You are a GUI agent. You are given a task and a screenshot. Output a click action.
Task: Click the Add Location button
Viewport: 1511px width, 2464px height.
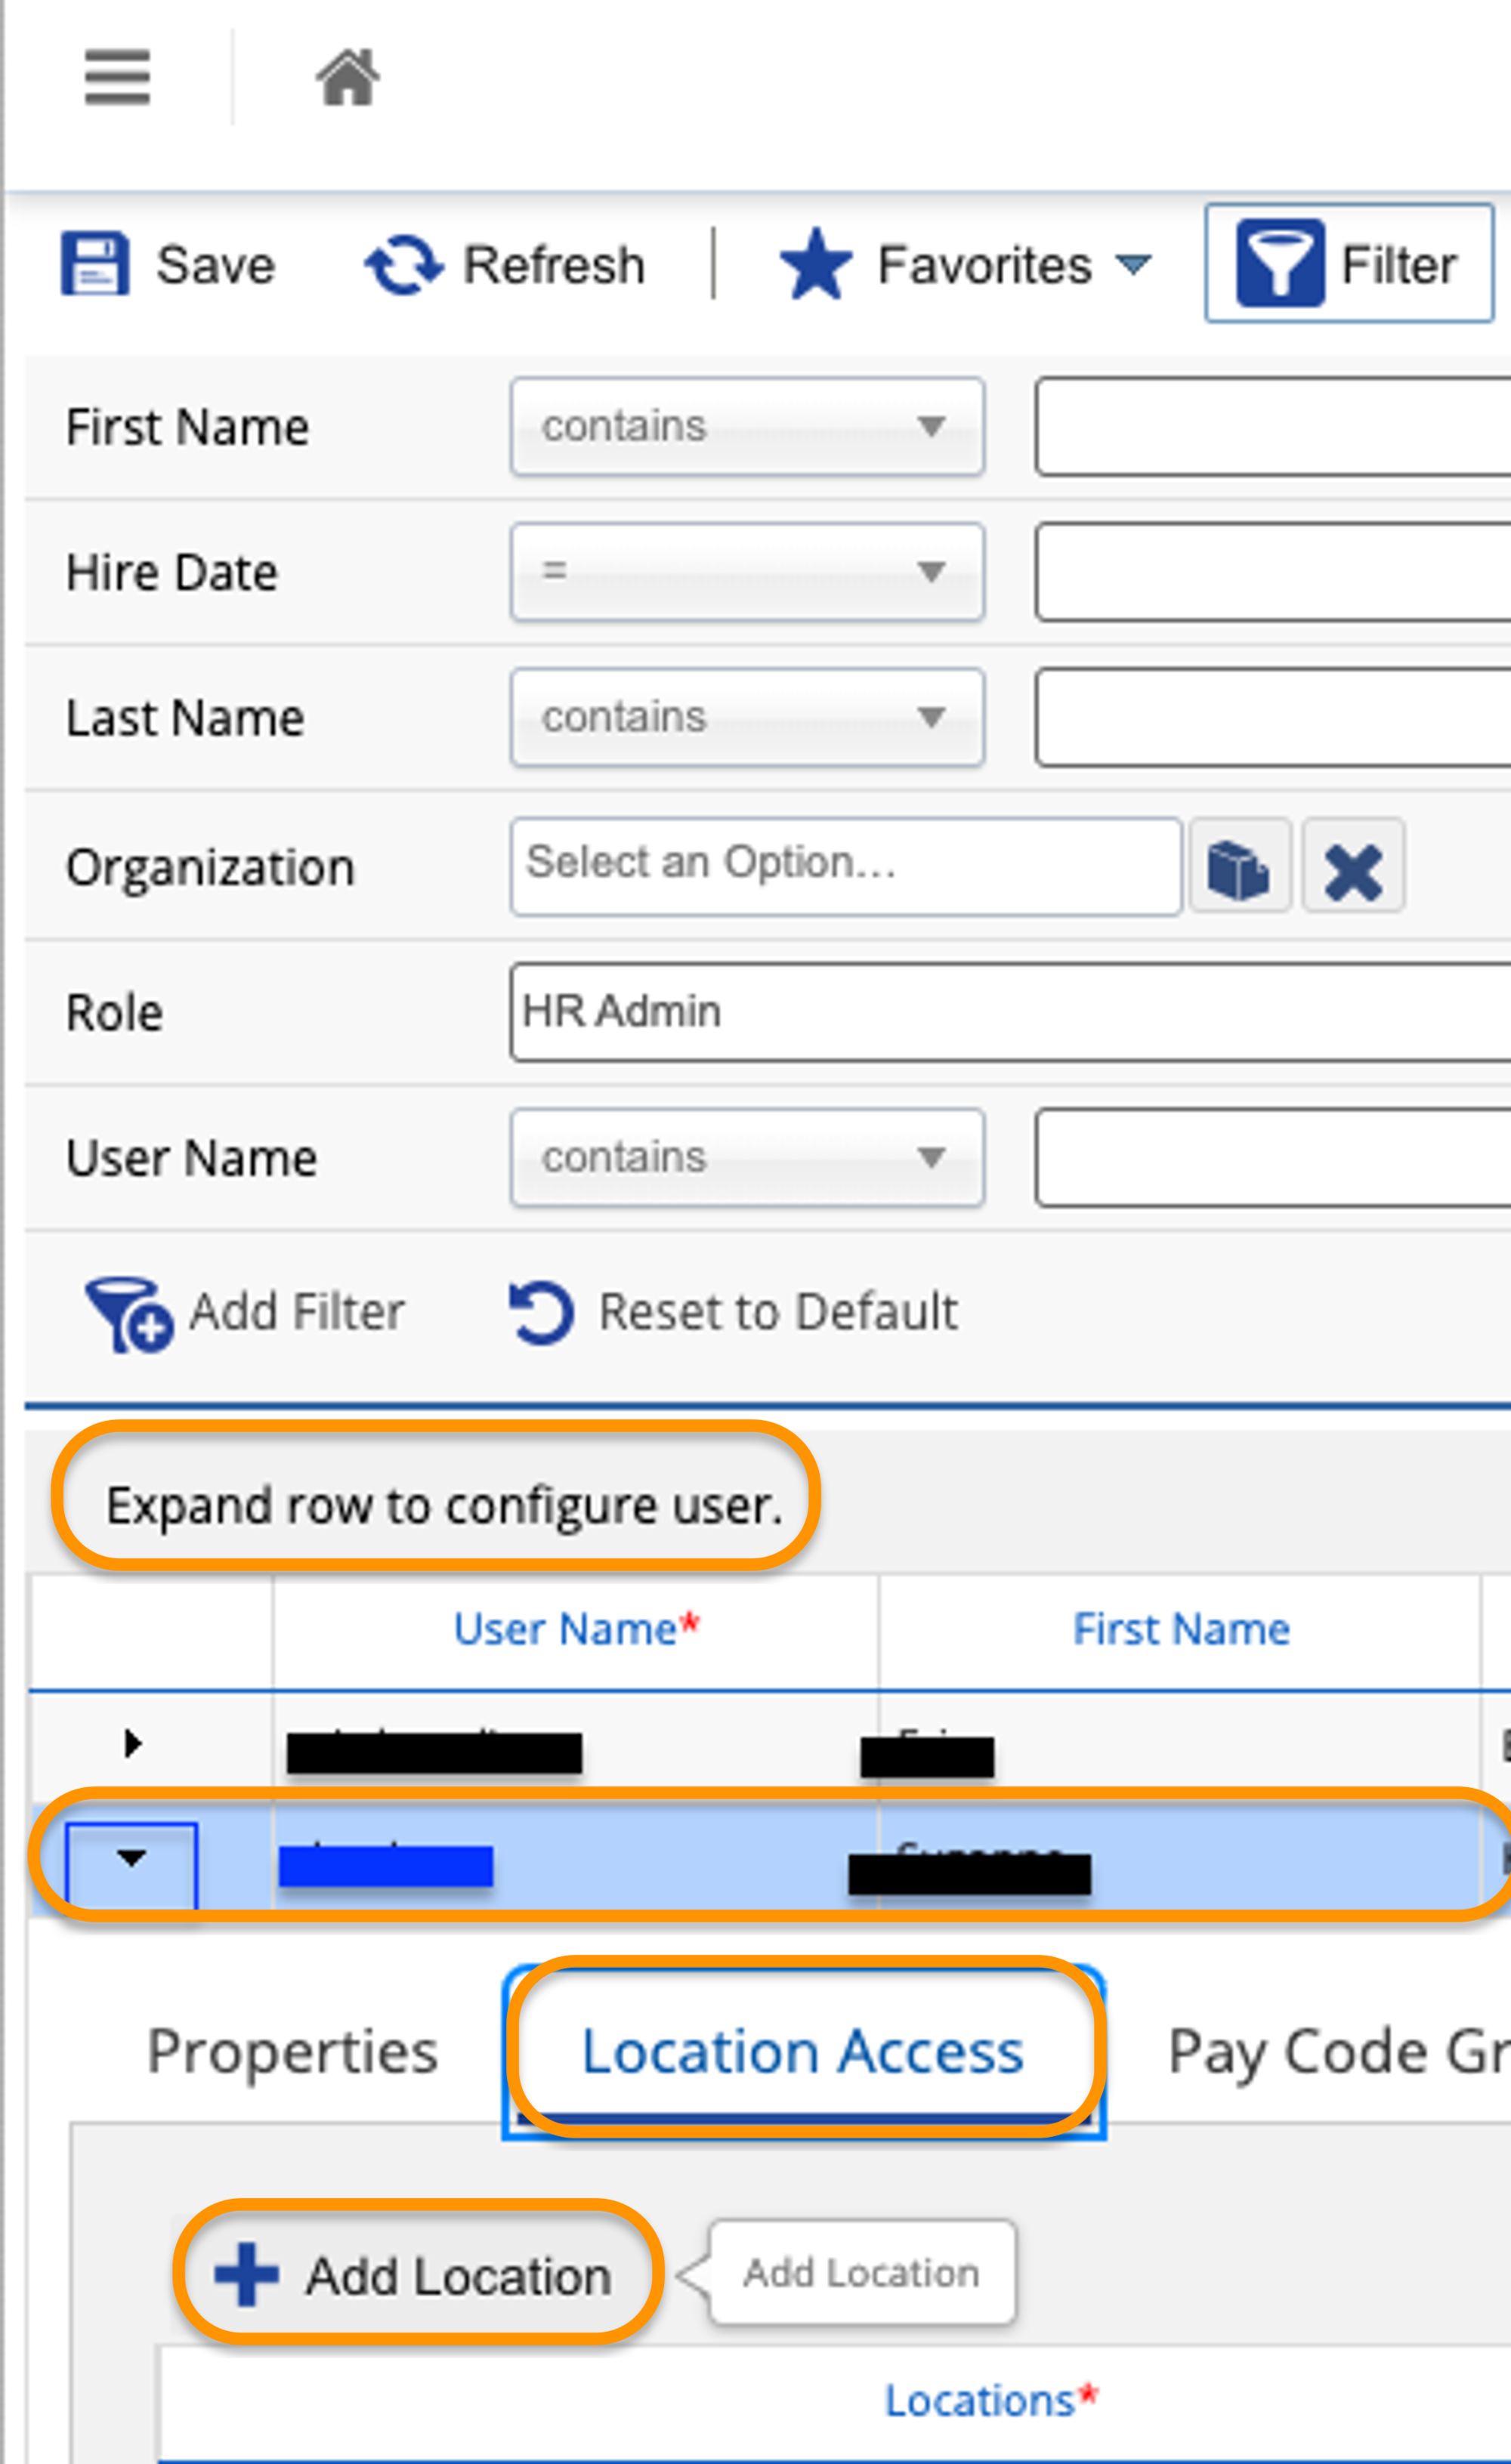tap(415, 2276)
